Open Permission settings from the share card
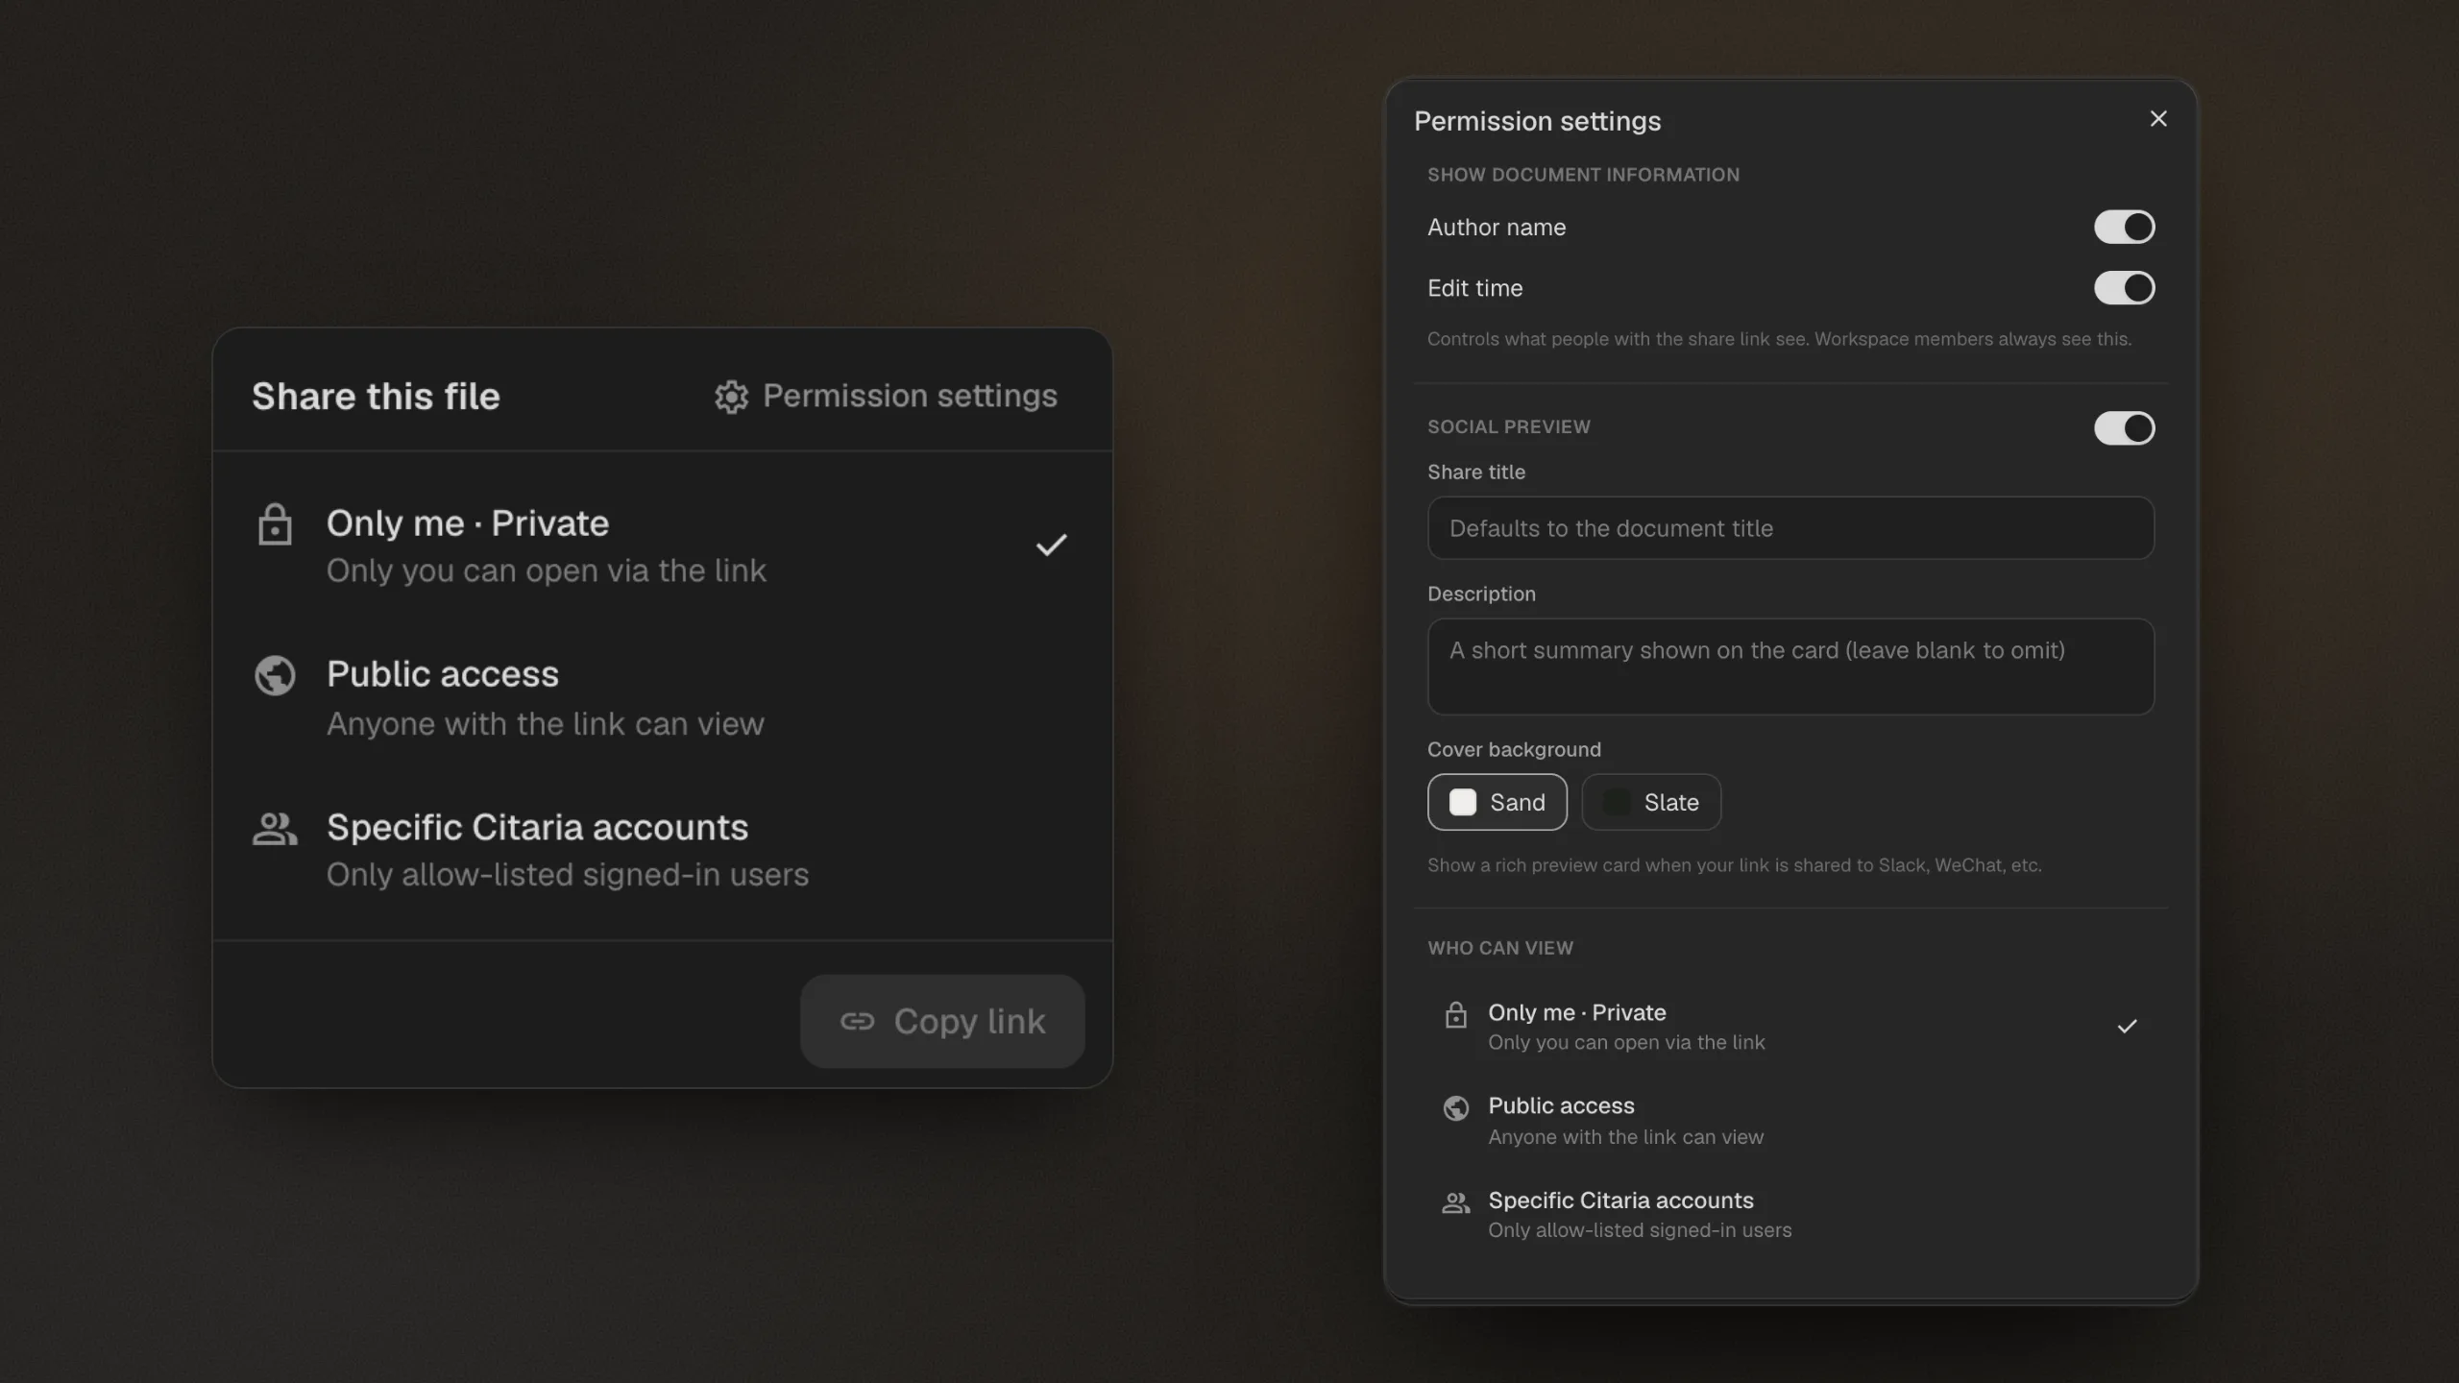 886,397
